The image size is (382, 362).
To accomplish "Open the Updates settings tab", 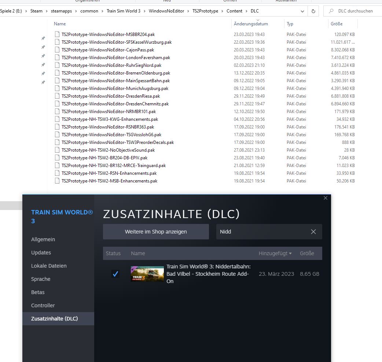I will coord(41,253).
